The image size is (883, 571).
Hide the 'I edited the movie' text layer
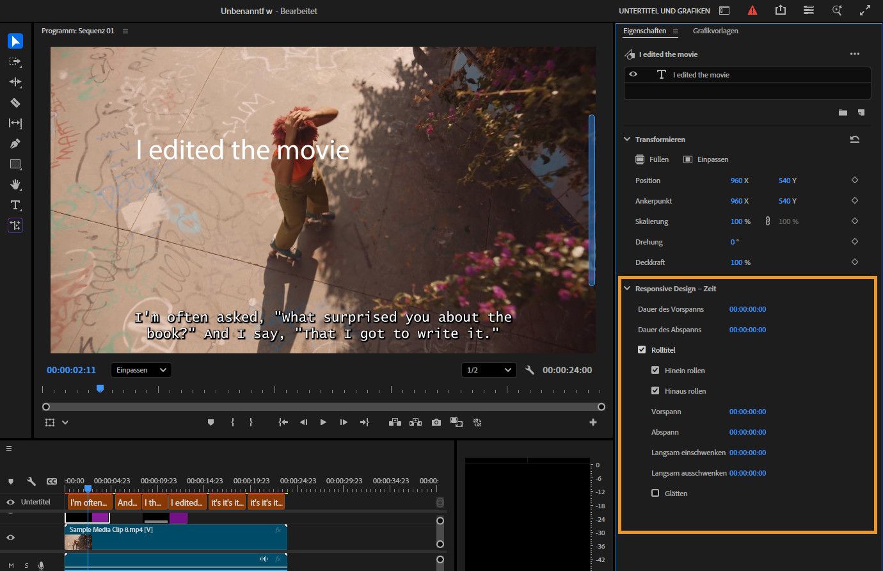[x=633, y=75]
